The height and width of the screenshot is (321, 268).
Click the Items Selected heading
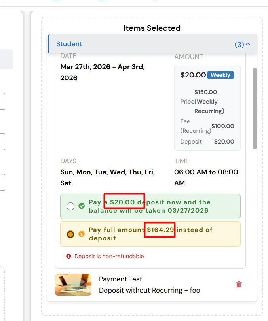[152, 28]
